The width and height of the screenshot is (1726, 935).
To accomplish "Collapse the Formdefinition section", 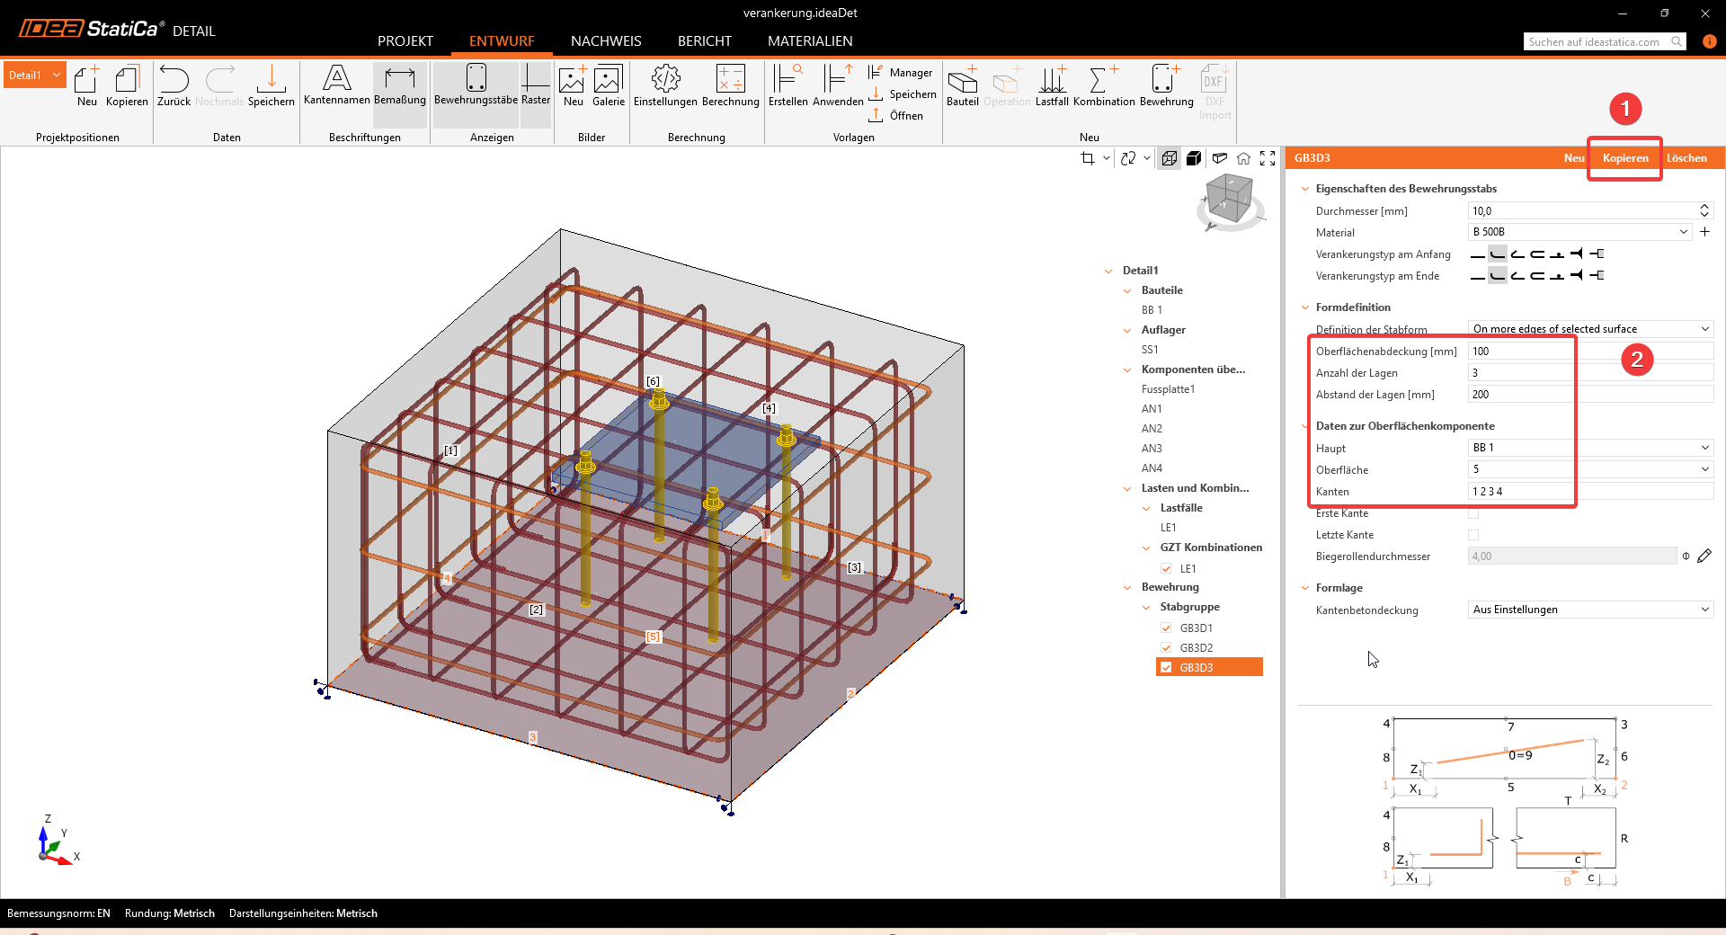I will pyautogui.click(x=1305, y=307).
